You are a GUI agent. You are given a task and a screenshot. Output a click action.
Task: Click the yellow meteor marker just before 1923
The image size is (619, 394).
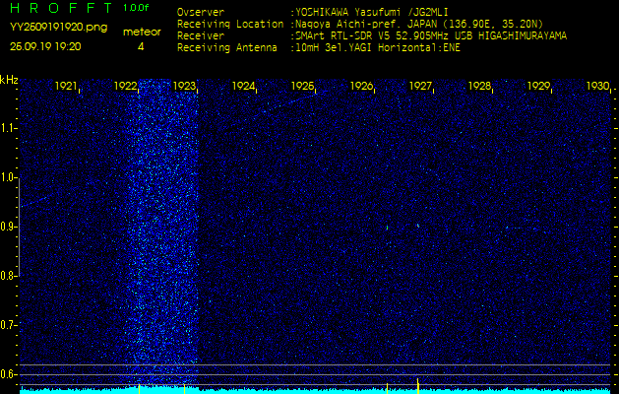[x=184, y=388]
